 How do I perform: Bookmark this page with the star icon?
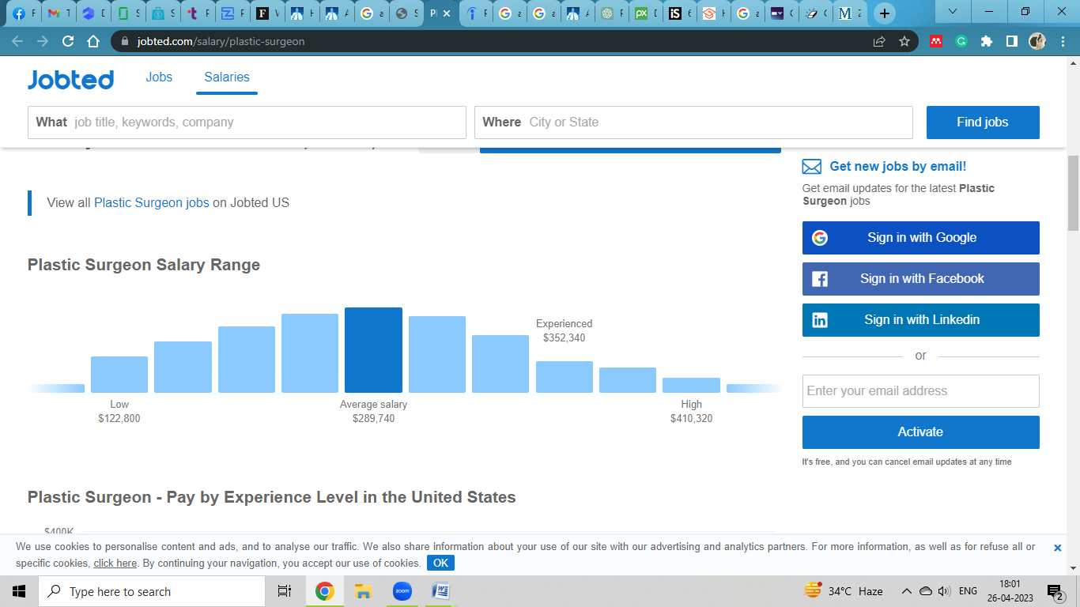(904, 41)
